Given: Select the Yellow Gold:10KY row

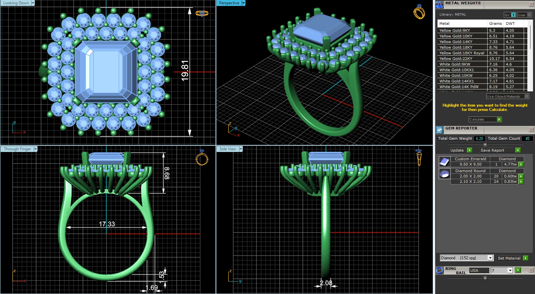Looking at the screenshot, I should coord(483,36).
